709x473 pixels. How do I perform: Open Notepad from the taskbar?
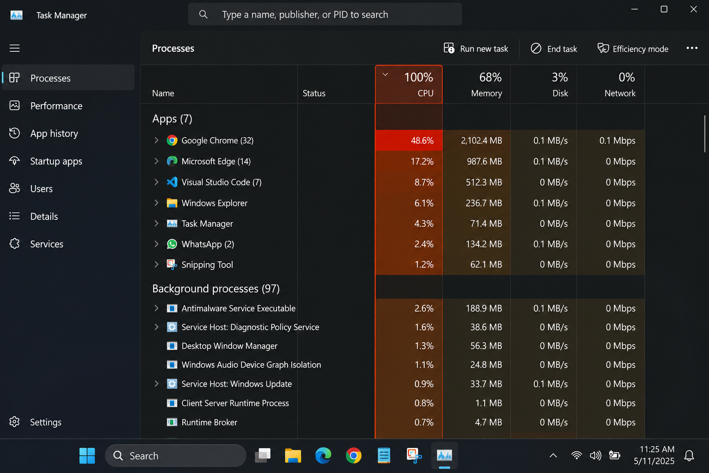pyautogui.click(x=384, y=456)
